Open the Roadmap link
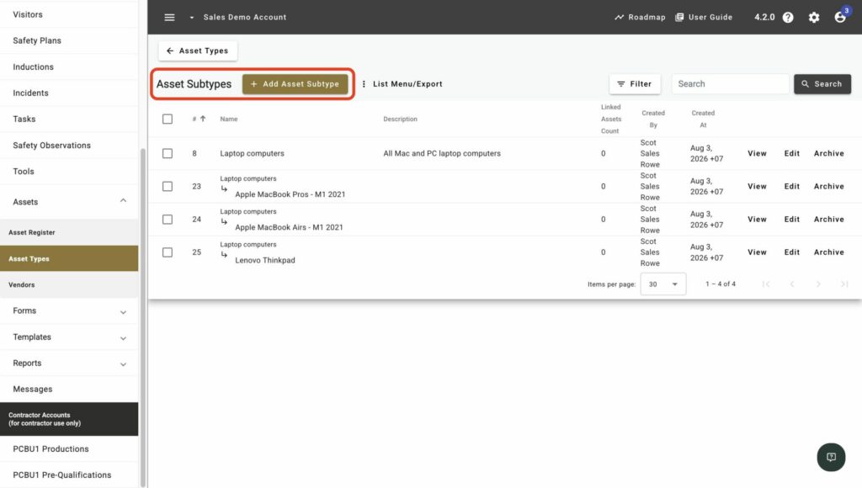 coord(640,17)
